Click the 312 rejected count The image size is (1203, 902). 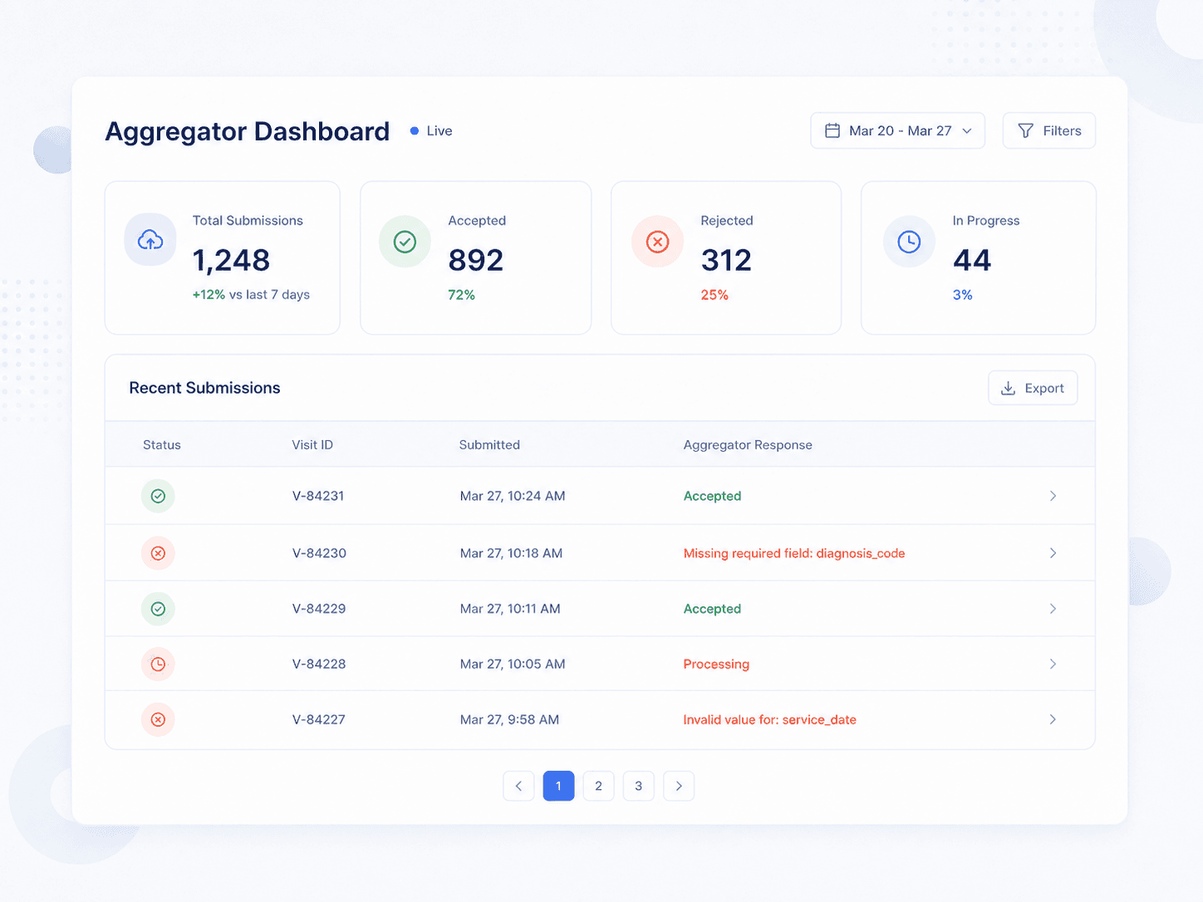pos(726,260)
